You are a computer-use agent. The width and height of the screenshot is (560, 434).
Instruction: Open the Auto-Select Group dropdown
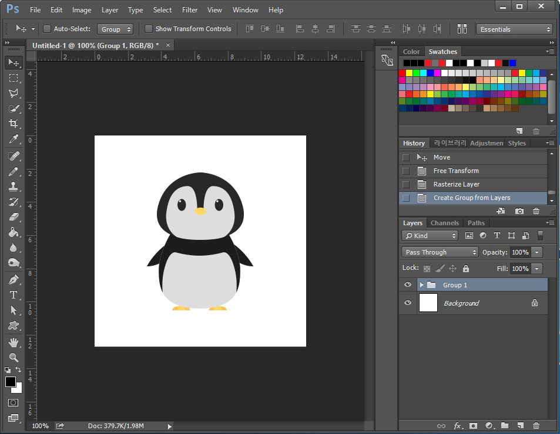click(115, 29)
